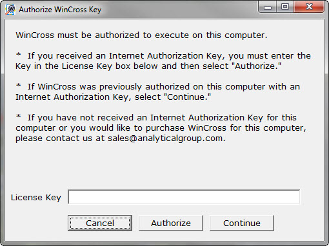
Task: Click the asterisk before "If you have not received"
Action: [x=19, y=117]
